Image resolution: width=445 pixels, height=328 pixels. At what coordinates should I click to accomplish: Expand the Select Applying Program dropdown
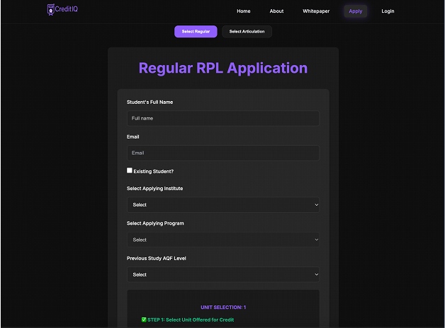[x=222, y=240]
